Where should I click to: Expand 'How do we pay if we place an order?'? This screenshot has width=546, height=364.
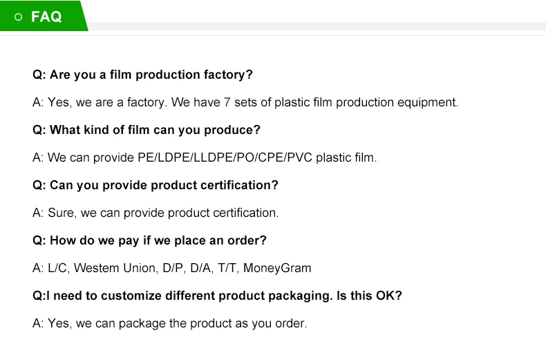(149, 240)
